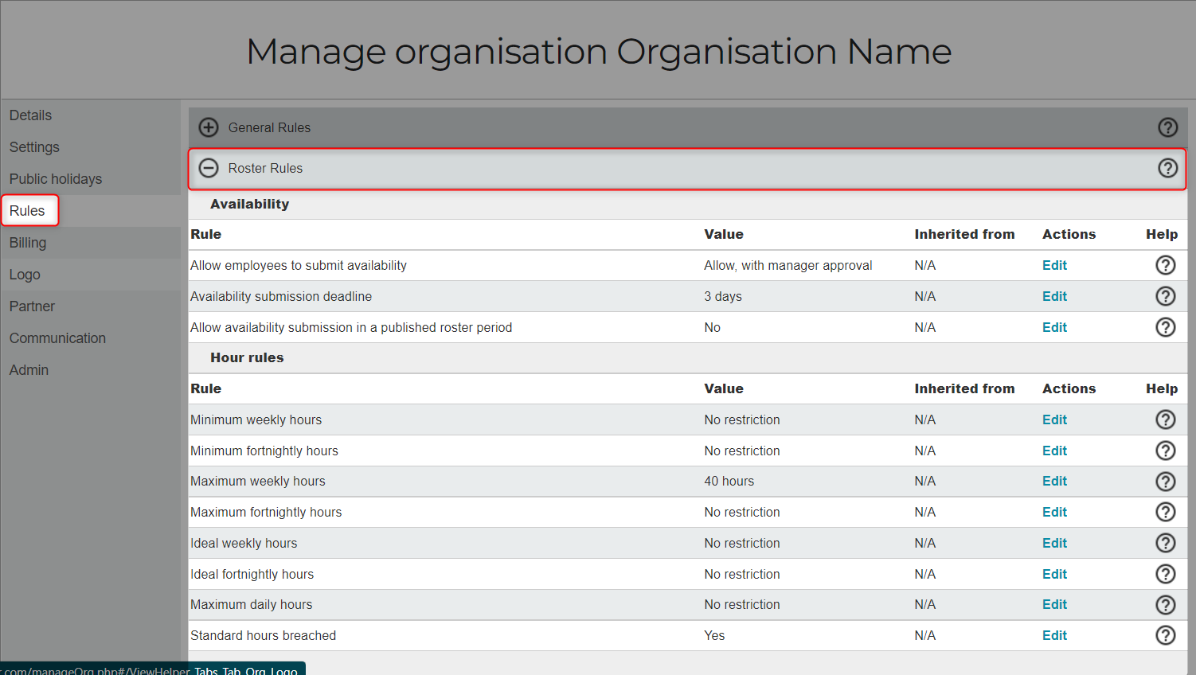Edit the Maximum daily hours rule
This screenshot has height=675, width=1196.
click(1054, 605)
